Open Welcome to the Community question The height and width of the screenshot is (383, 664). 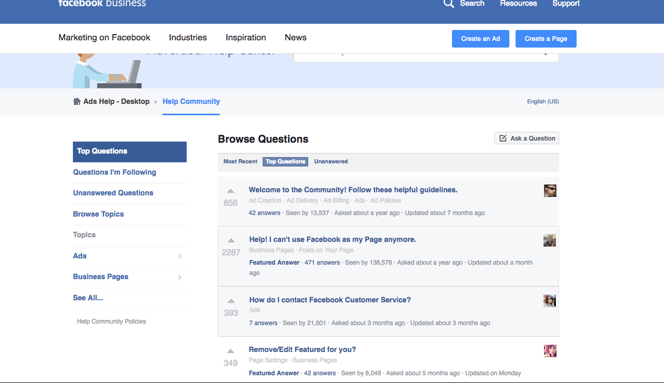coord(353,190)
